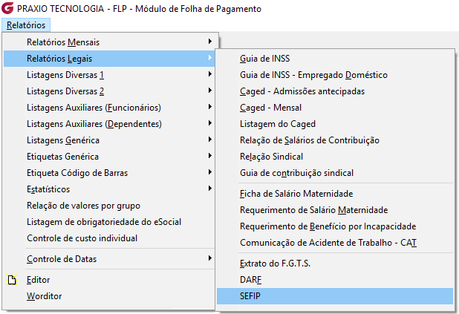Select Guia de INSS report
The width and height of the screenshot is (459, 314).
pyautogui.click(x=335, y=59)
